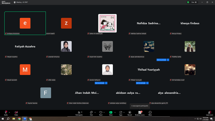Click the green Share screen button
Screen dimensions: 215x121
tap(111, 113)
